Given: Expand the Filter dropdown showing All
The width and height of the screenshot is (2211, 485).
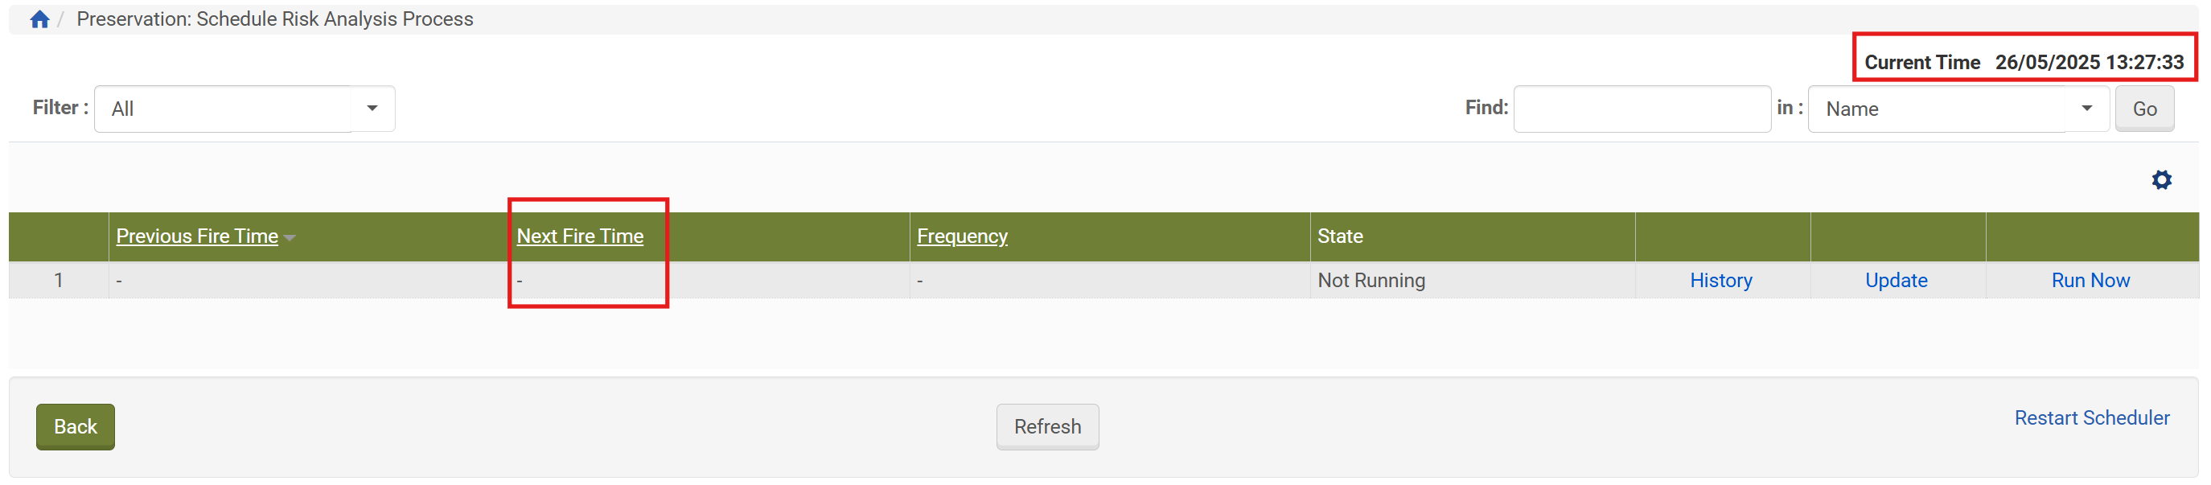Looking at the screenshot, I should click(x=244, y=109).
